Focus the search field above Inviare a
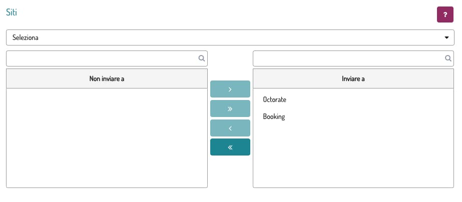 click(x=349, y=58)
